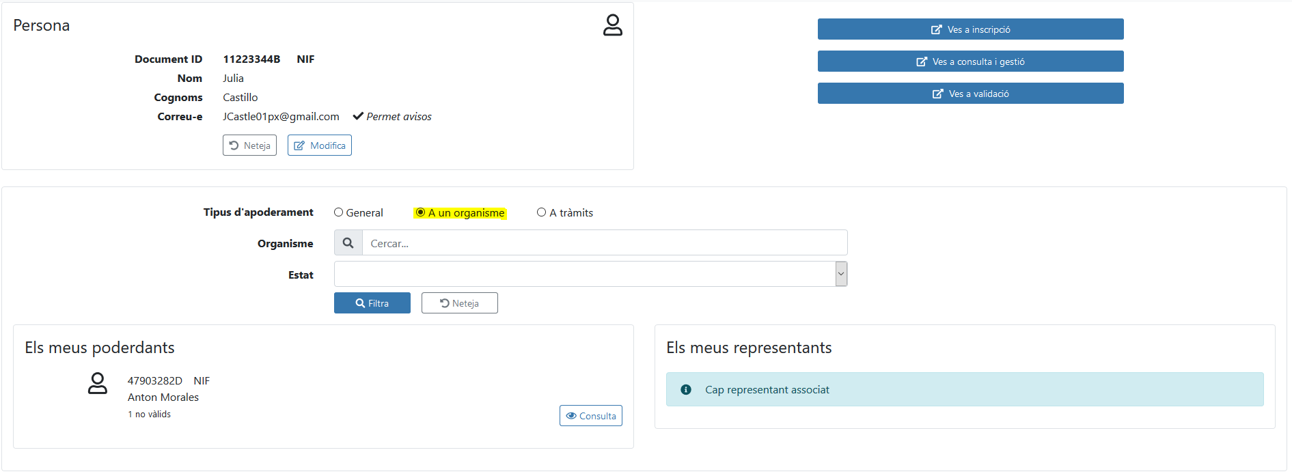
Task: Click the person icon in Persona header
Action: pyautogui.click(x=612, y=25)
